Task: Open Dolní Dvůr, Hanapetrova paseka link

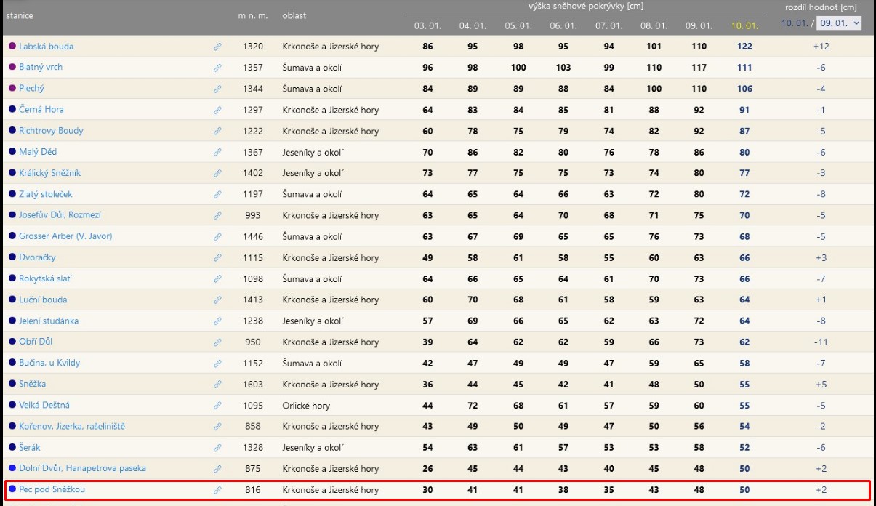Action: point(82,468)
